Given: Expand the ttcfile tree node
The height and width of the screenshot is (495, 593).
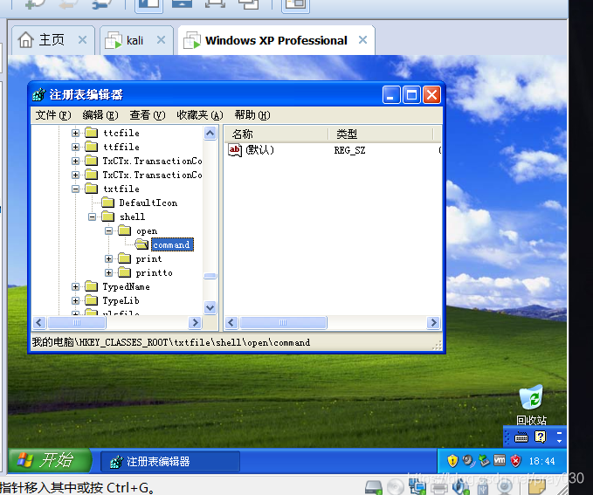Looking at the screenshot, I should (x=75, y=133).
